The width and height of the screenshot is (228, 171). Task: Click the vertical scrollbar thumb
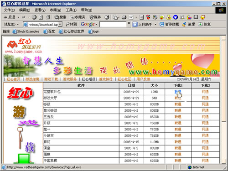click(224, 81)
